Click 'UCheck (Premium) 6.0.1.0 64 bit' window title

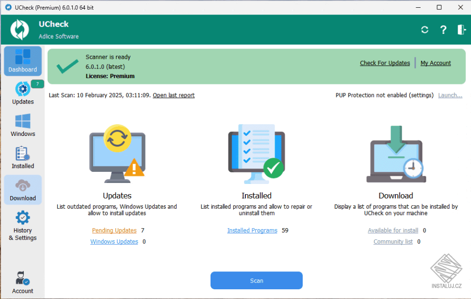click(54, 7)
